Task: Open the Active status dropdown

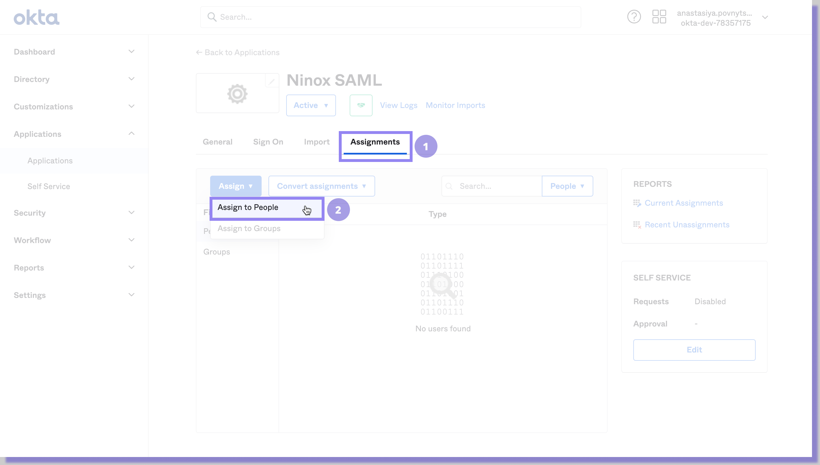Action: 311,105
